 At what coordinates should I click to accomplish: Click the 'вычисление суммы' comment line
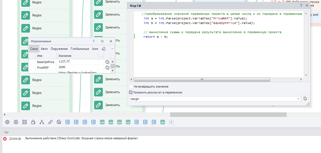(212, 32)
